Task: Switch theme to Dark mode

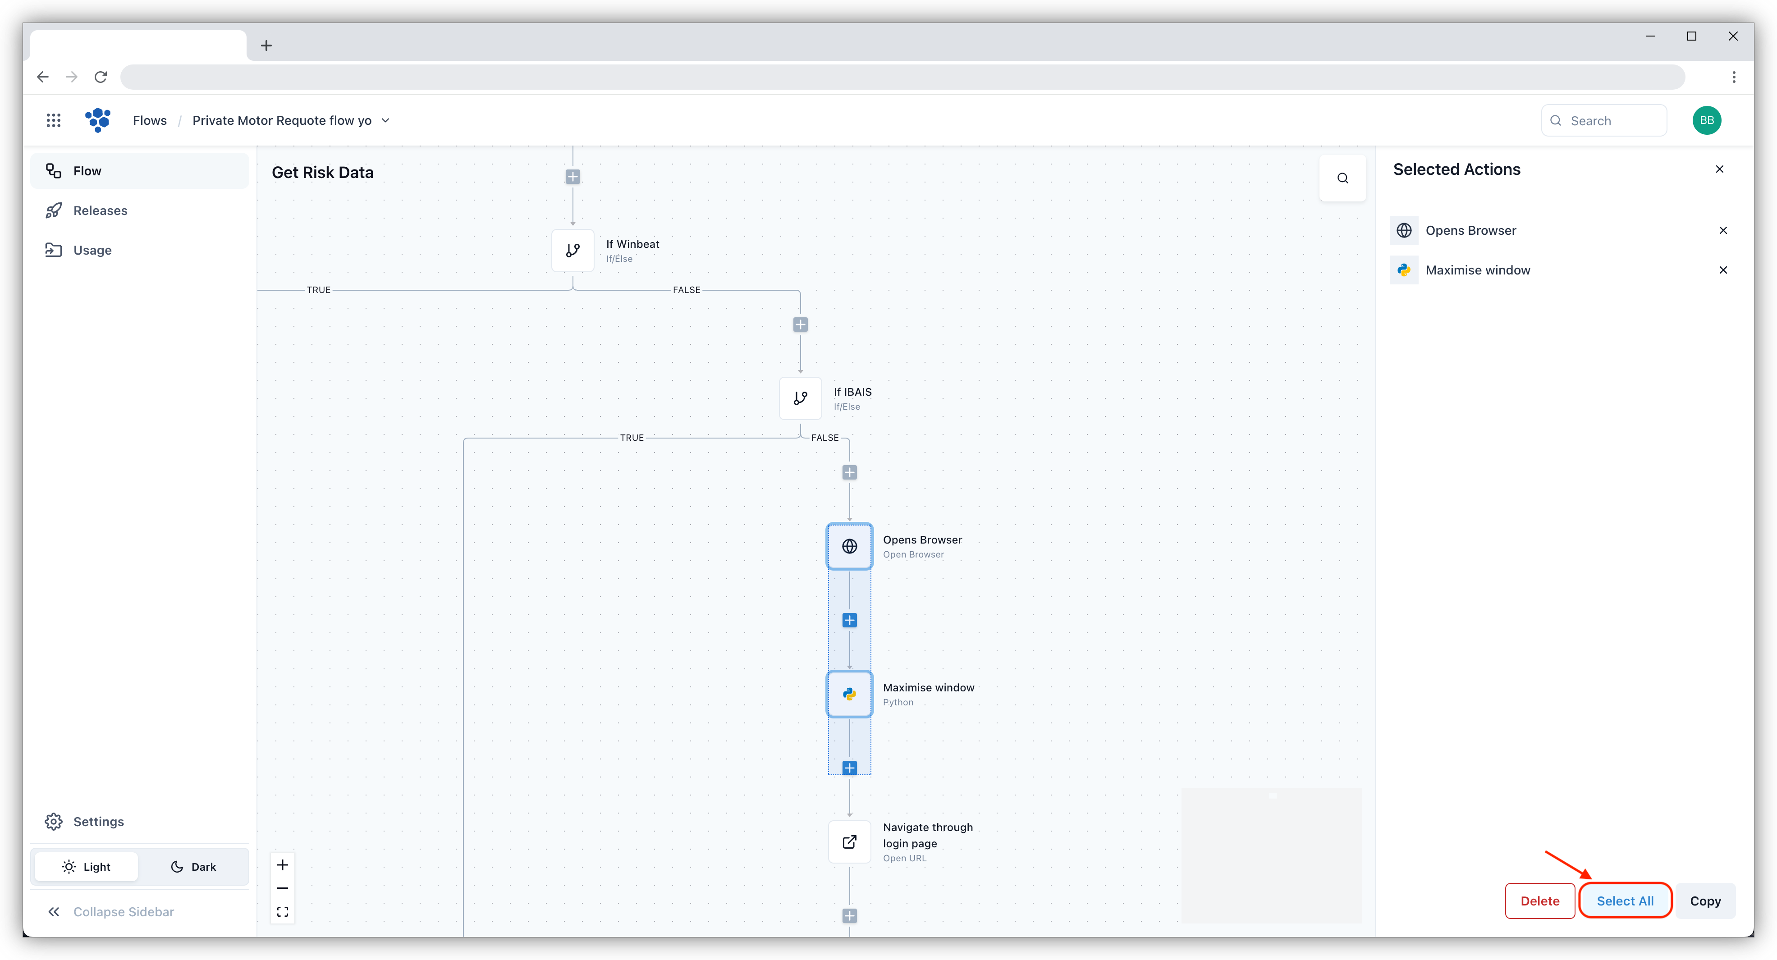Action: (193, 866)
